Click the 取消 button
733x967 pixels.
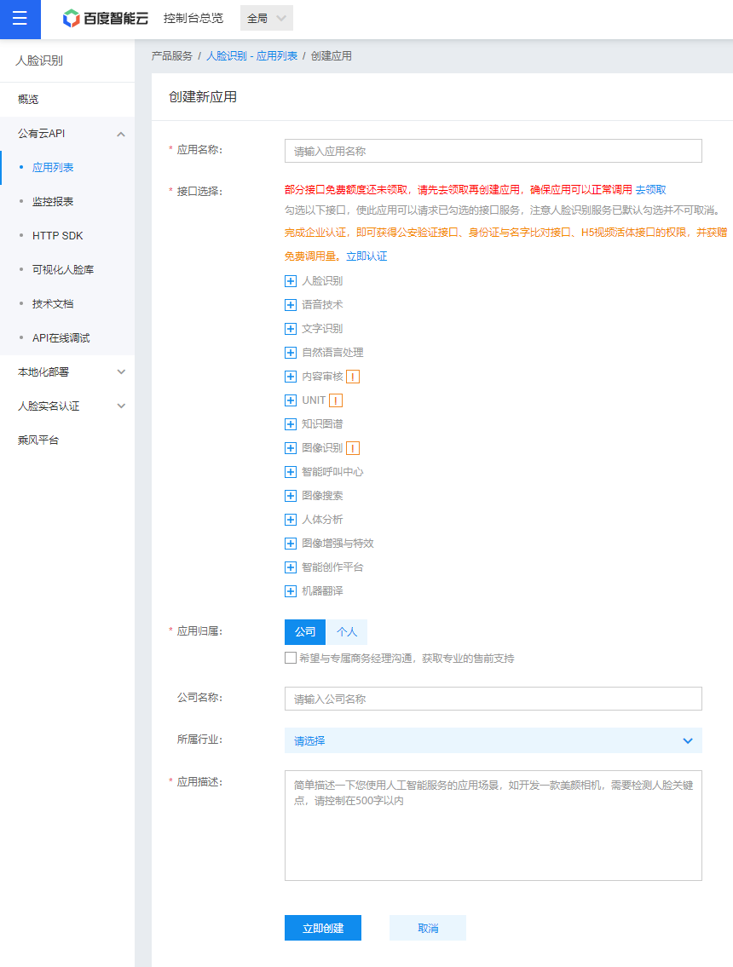428,928
